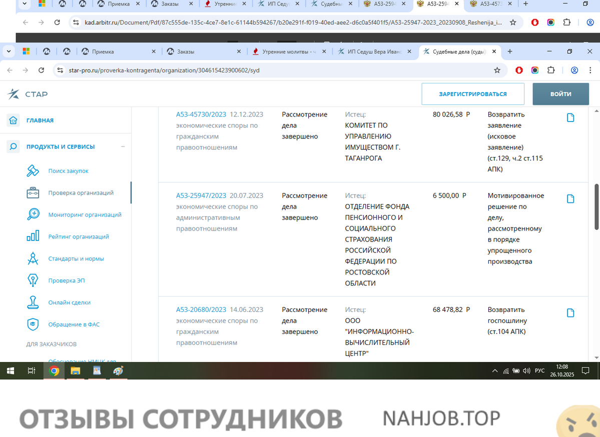Viewport: 600px width, 437px height.
Task: Click the Проверка ЭП icon
Action: pos(33,280)
